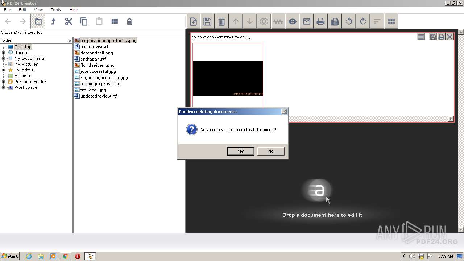Select Archive folder in tree
Screen dimensions: 464x261
coord(22,76)
